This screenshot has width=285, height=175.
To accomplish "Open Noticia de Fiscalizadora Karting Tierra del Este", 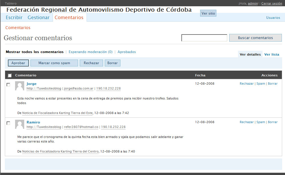I will coord(57,113).
